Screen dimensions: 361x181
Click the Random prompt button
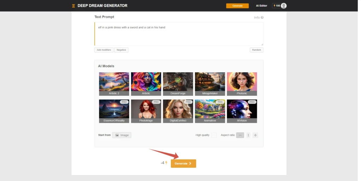pos(257,50)
